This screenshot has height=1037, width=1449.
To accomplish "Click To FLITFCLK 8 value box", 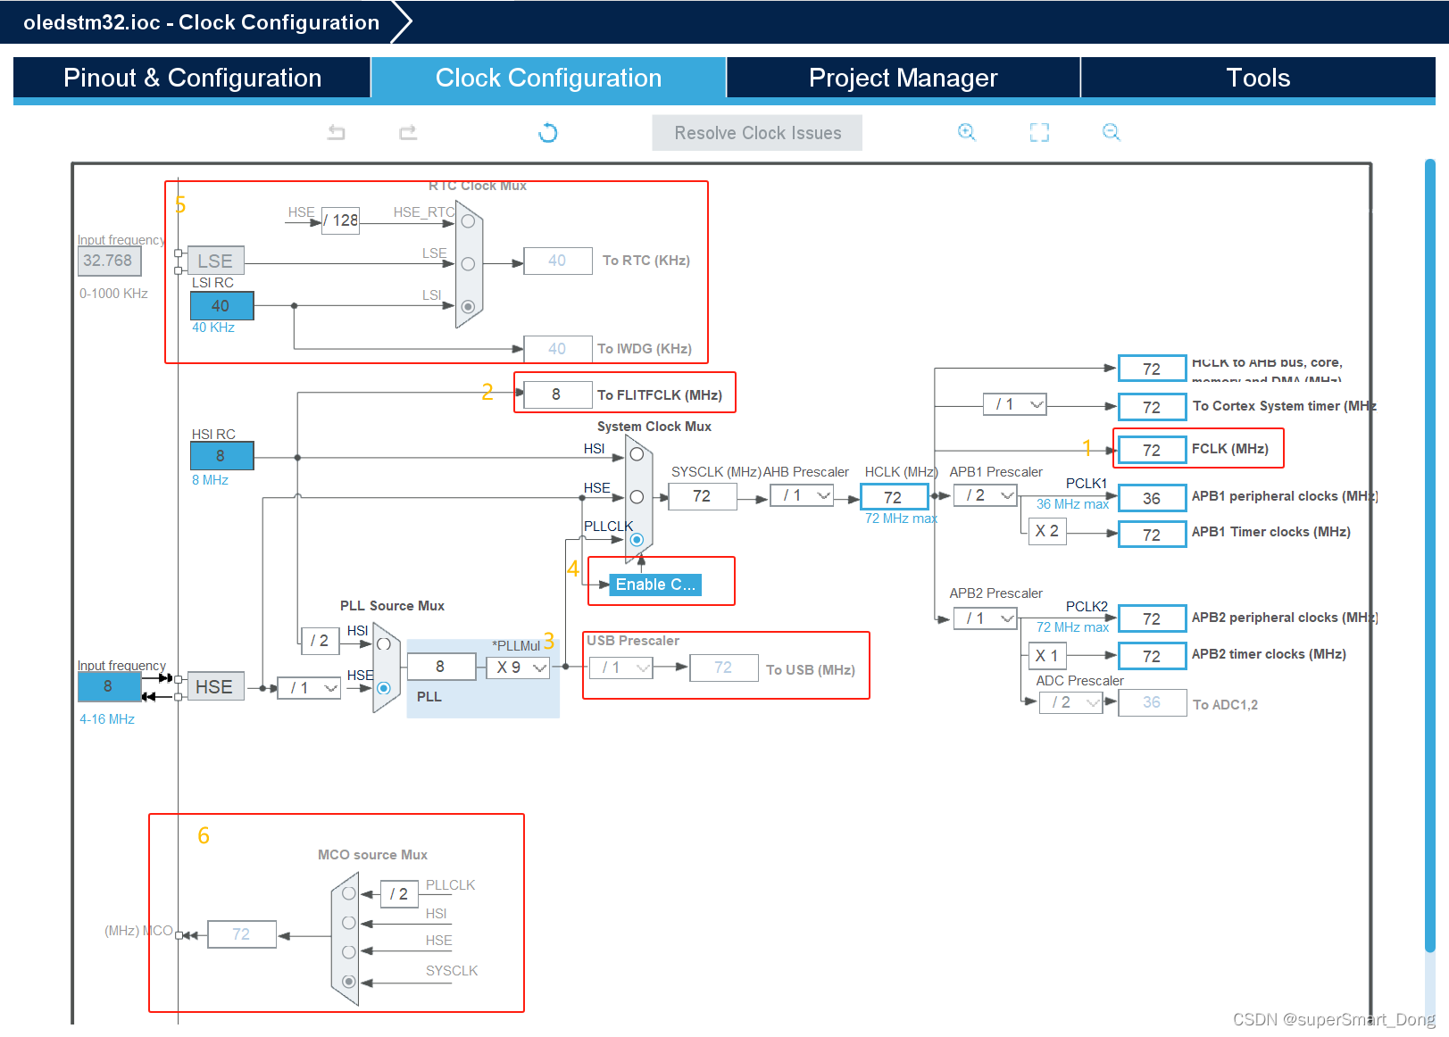I will (557, 394).
